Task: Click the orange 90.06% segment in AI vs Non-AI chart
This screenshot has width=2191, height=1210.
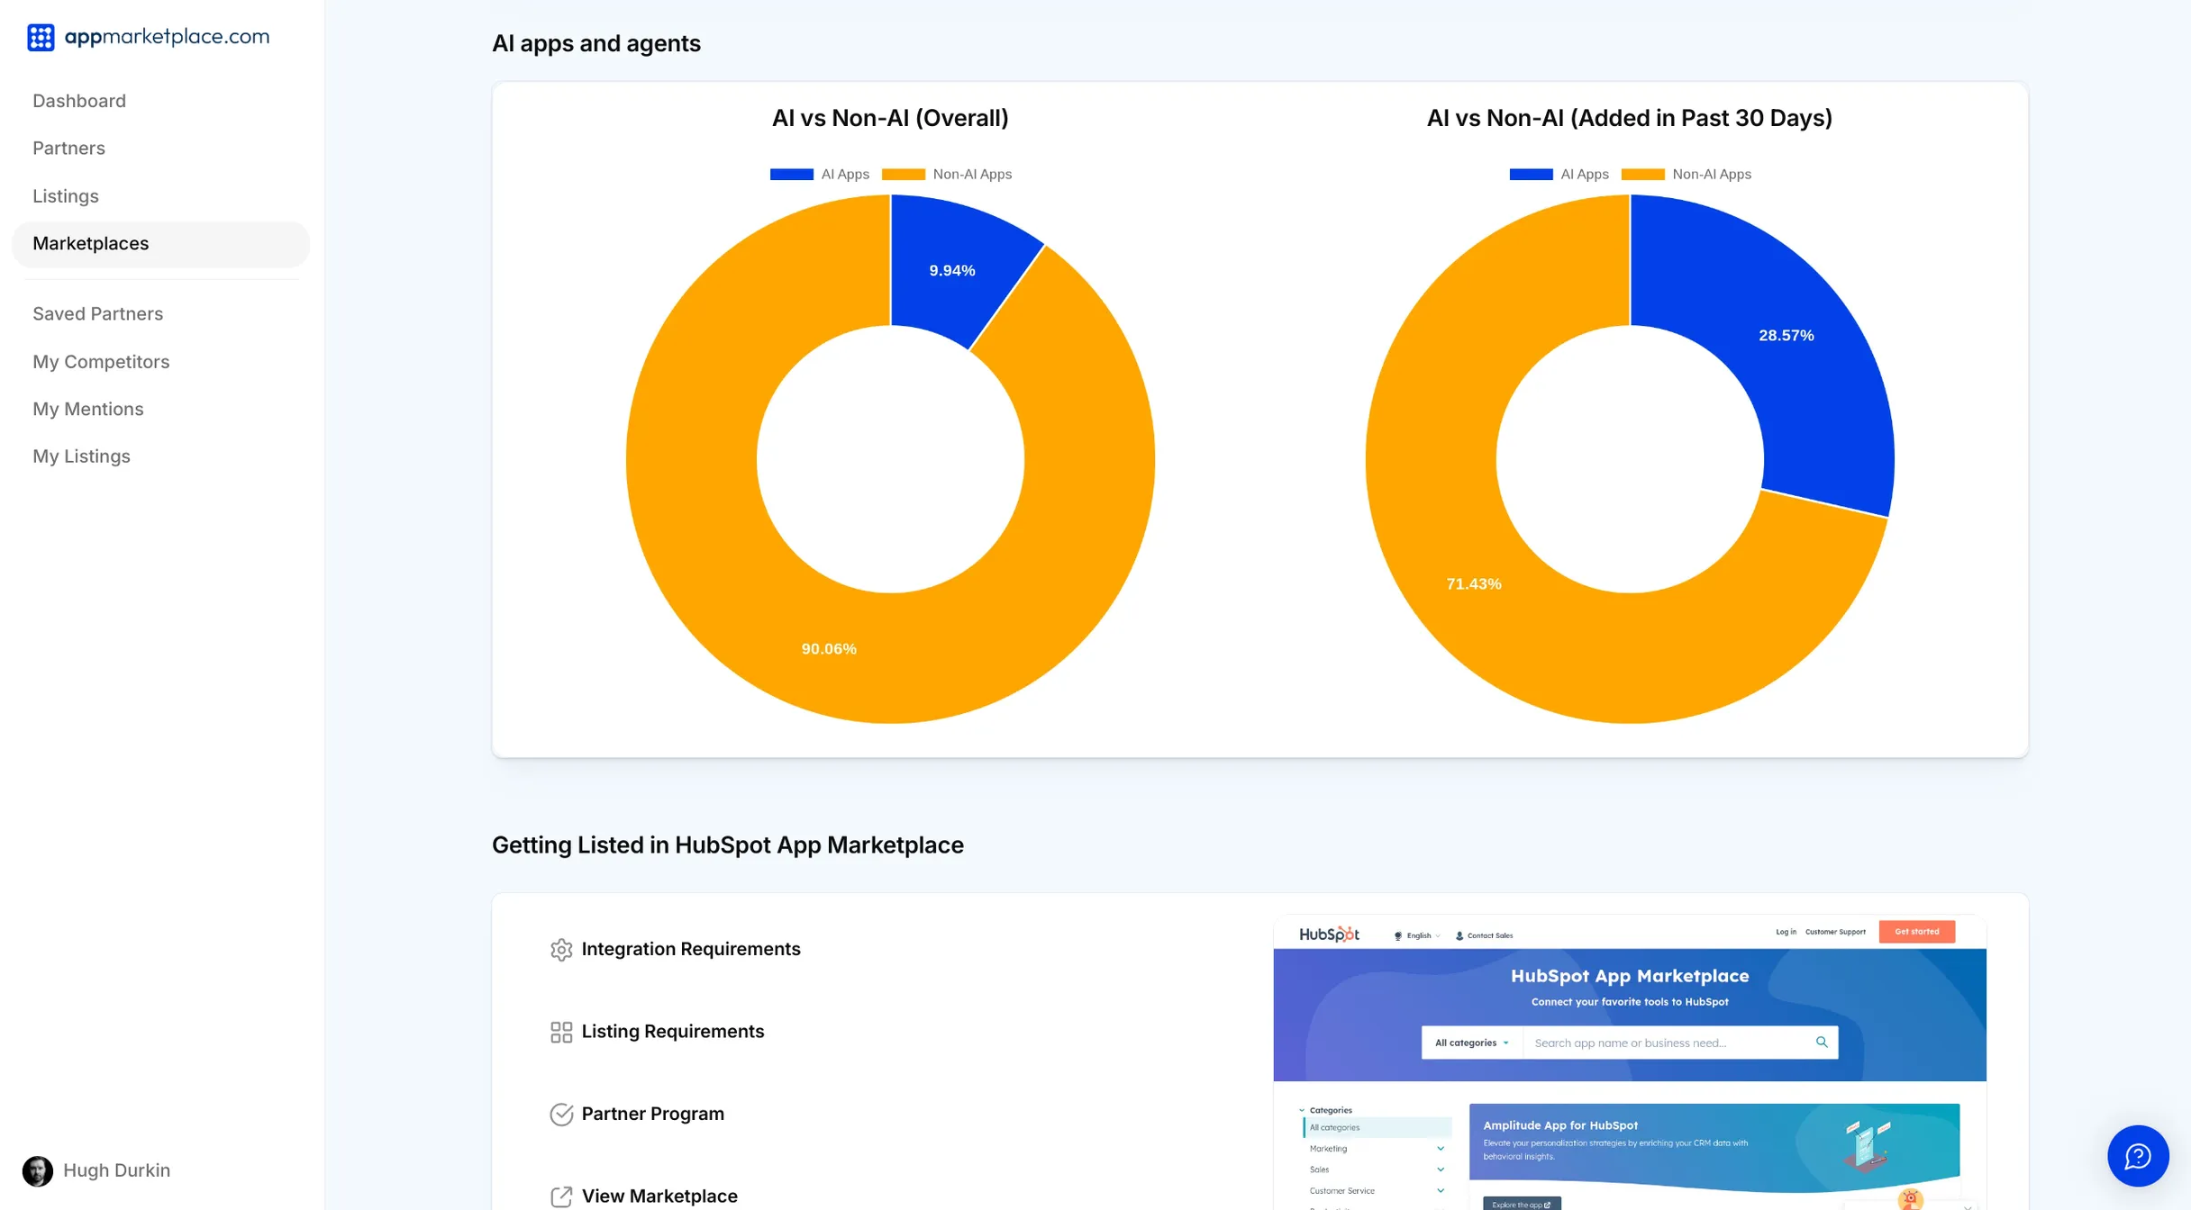Action: pos(829,646)
